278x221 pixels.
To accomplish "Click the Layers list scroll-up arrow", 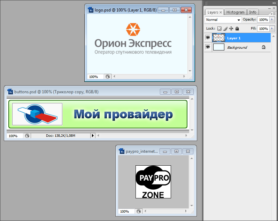I will pyautogui.click(x=273, y=36).
